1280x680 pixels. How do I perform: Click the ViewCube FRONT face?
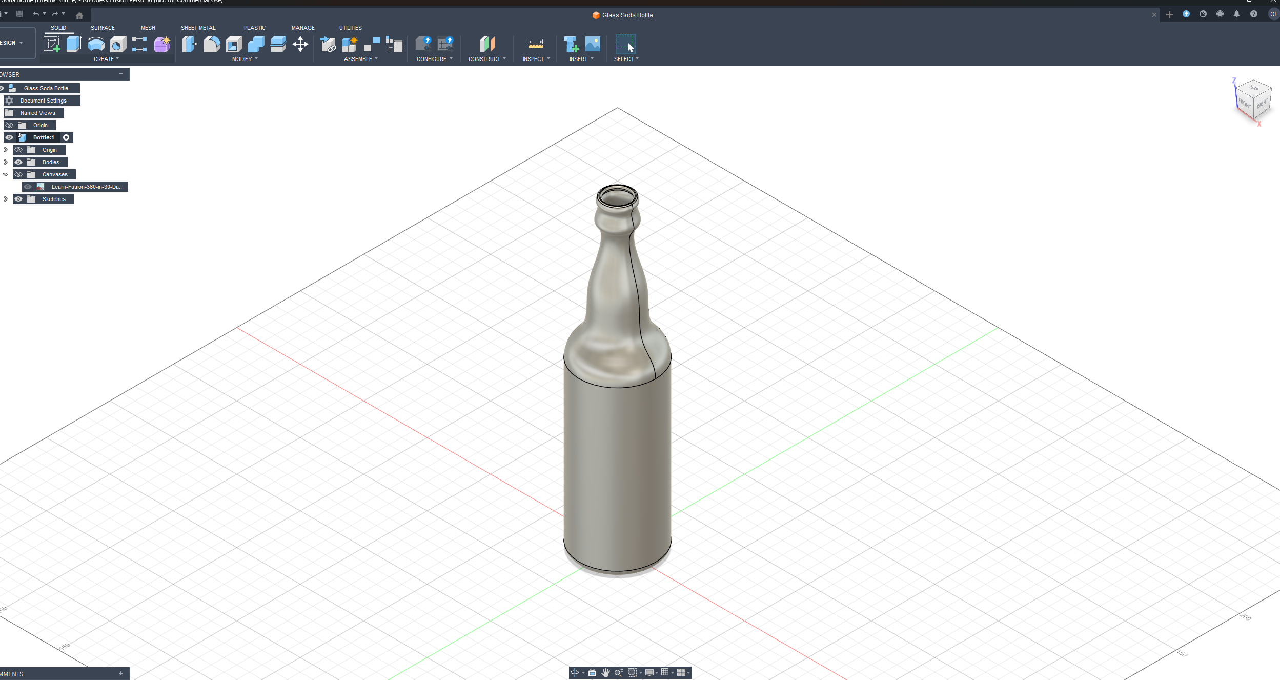tap(1244, 103)
